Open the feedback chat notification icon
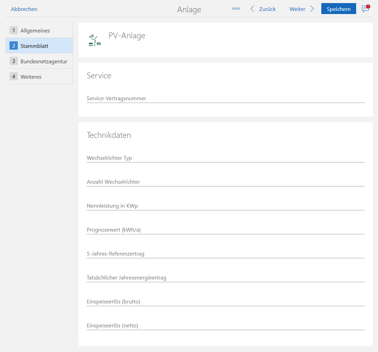 365,9
